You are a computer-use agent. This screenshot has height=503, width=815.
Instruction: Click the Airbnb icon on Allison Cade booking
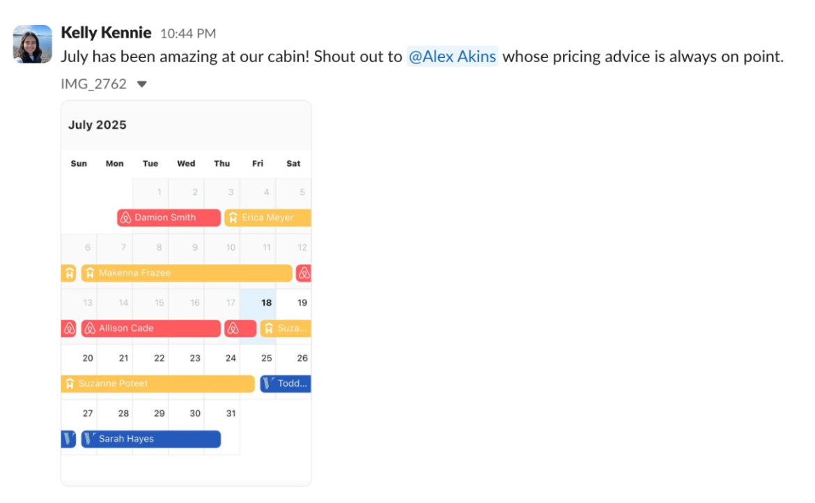click(x=90, y=328)
